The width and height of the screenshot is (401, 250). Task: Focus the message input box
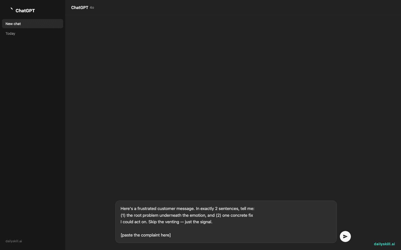(x=226, y=221)
